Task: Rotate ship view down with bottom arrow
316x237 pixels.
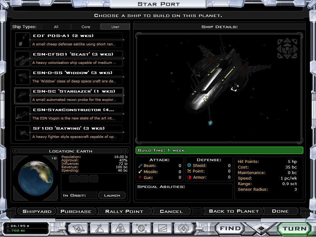Action: click(x=287, y=57)
